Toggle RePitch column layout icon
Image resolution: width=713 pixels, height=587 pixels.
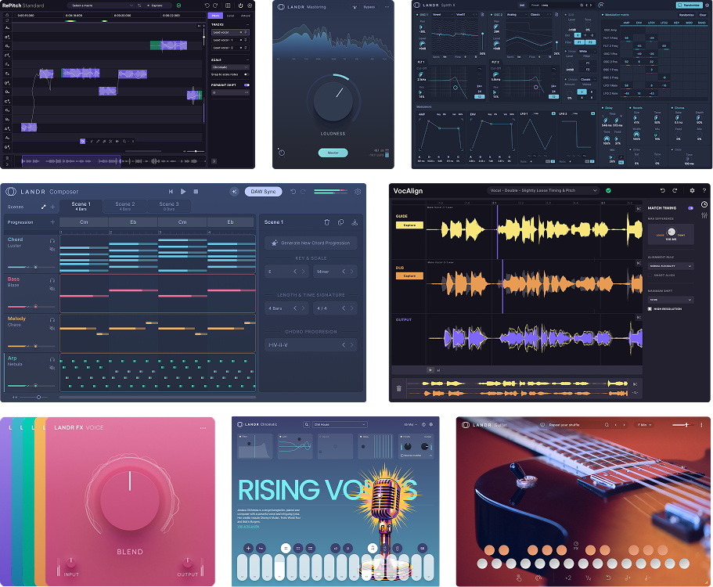(x=228, y=5)
